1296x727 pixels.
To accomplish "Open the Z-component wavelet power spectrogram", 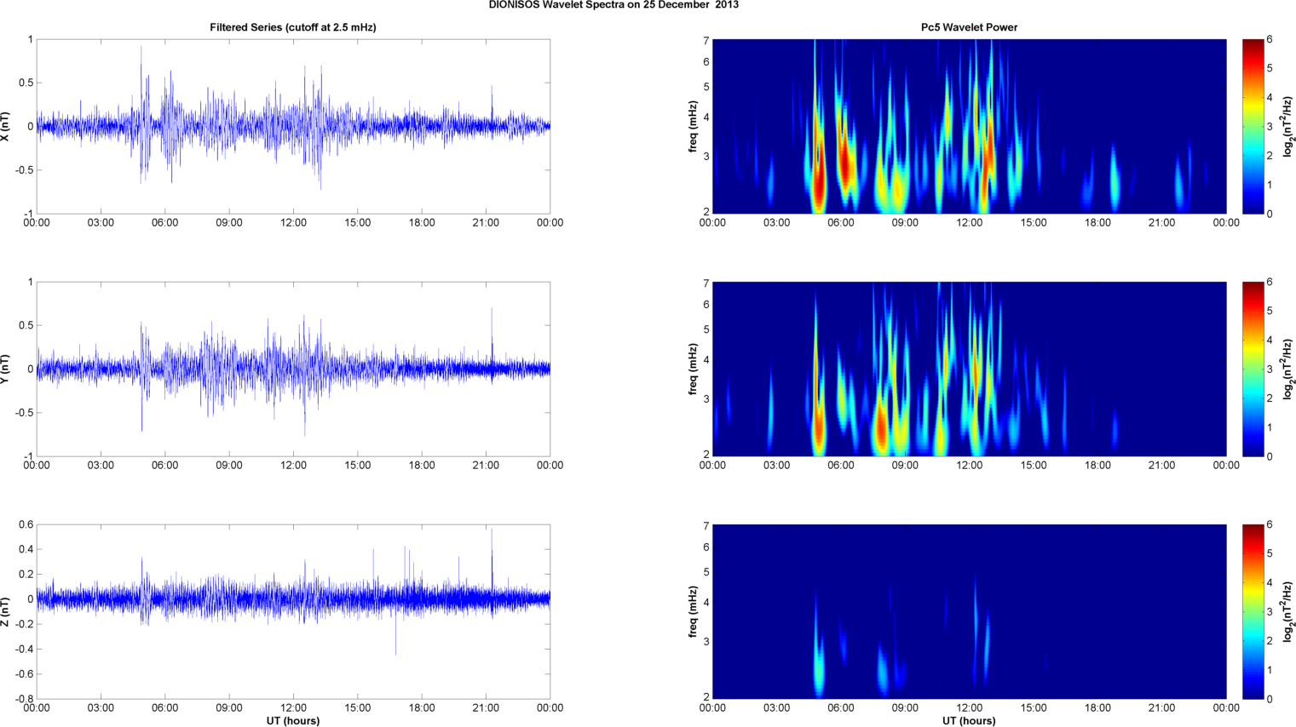I will [x=969, y=611].
